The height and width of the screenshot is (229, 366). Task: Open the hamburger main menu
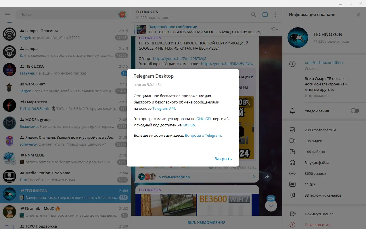point(8,15)
